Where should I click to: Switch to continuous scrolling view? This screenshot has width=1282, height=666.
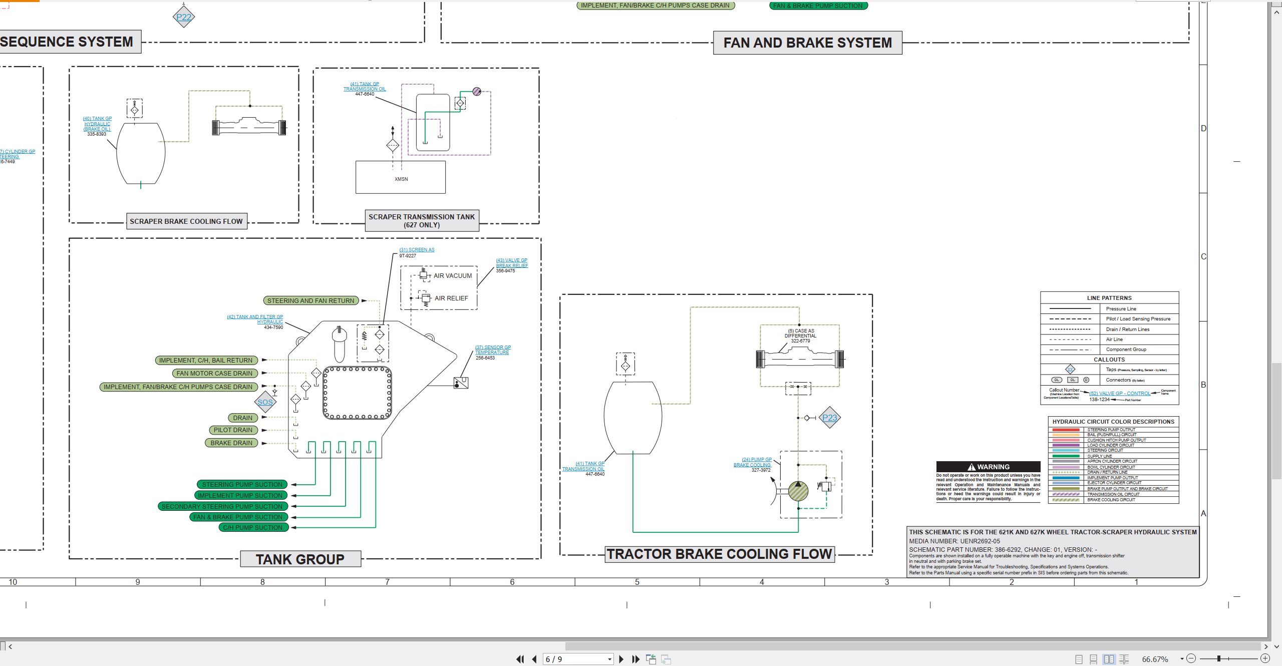point(1094,659)
